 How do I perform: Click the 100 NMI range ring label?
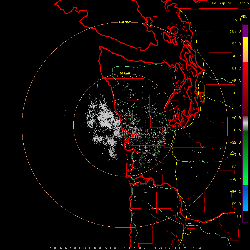point(125,22)
